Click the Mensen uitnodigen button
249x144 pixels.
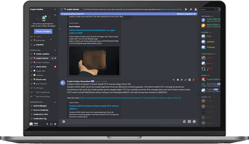click(x=43, y=31)
